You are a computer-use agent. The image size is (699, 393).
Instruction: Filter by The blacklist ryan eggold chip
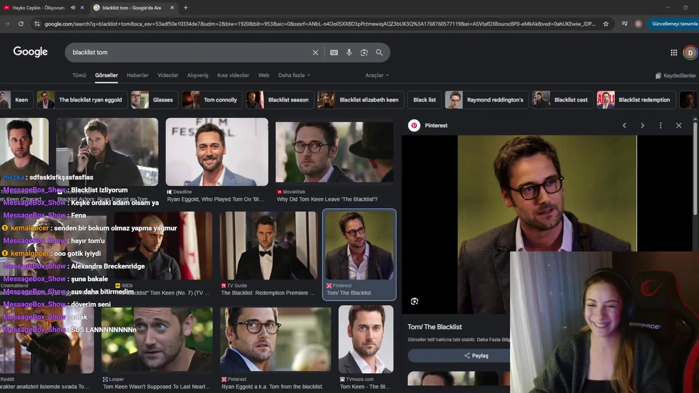(81, 100)
